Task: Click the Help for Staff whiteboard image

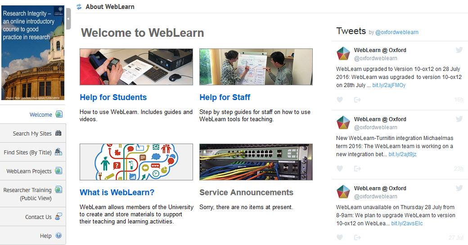Action: (256, 67)
